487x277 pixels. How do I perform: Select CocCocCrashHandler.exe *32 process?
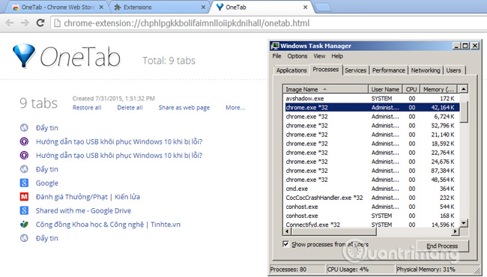pyautogui.click(x=372, y=198)
